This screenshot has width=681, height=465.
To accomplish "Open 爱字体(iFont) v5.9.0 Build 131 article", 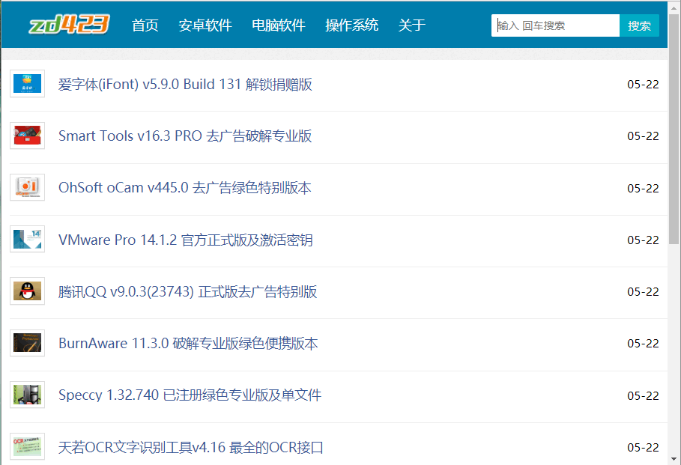I will pos(186,84).
